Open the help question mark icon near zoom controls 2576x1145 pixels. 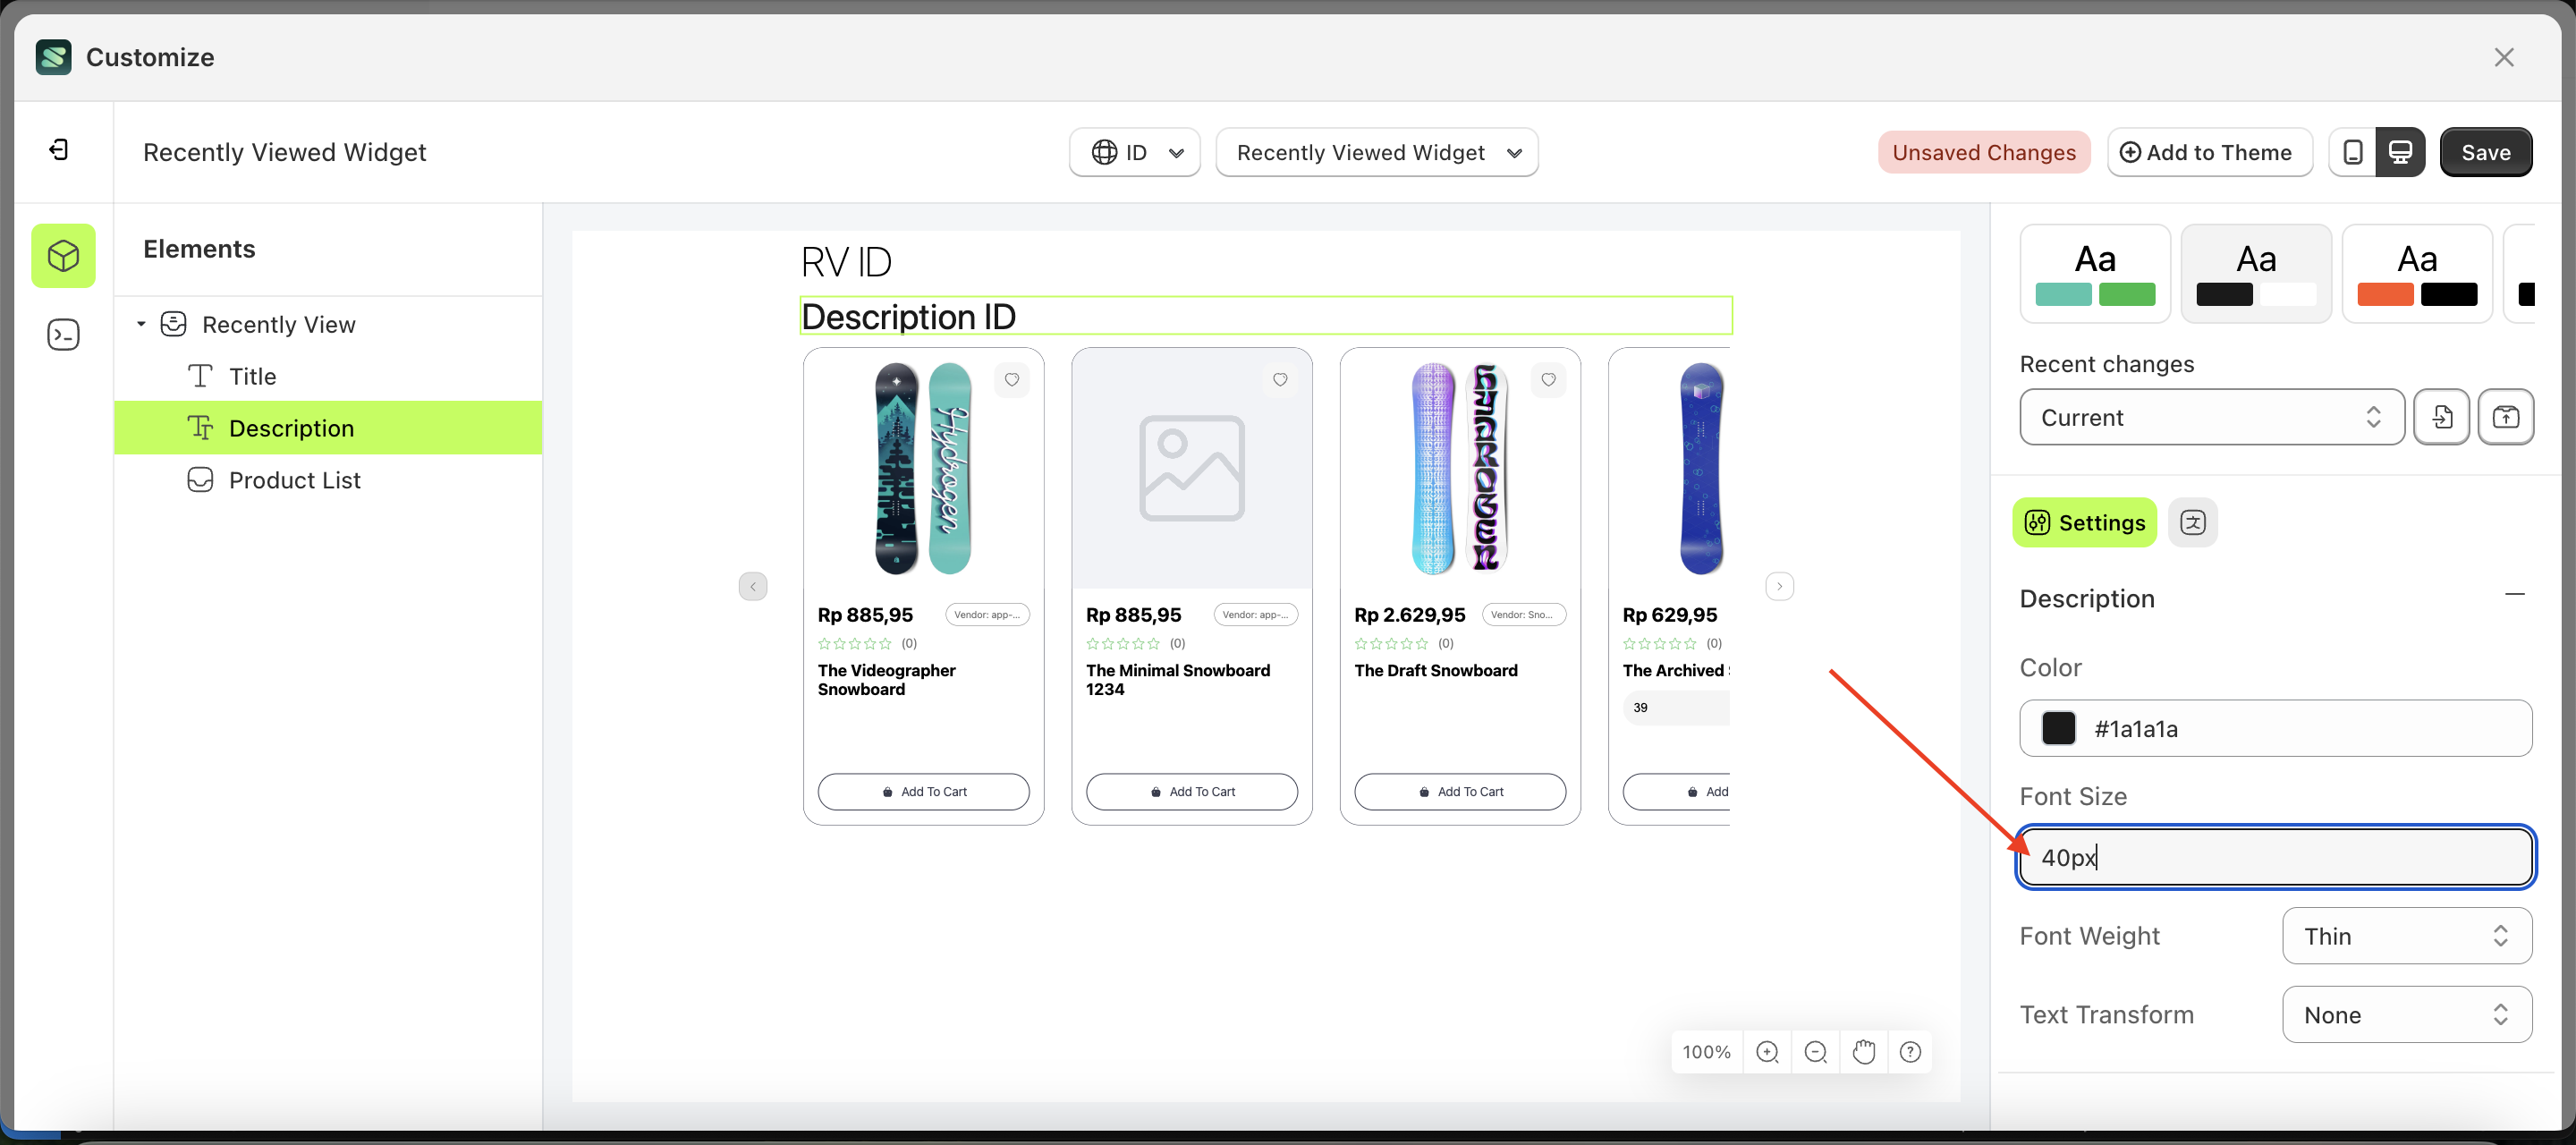coord(1911,1051)
